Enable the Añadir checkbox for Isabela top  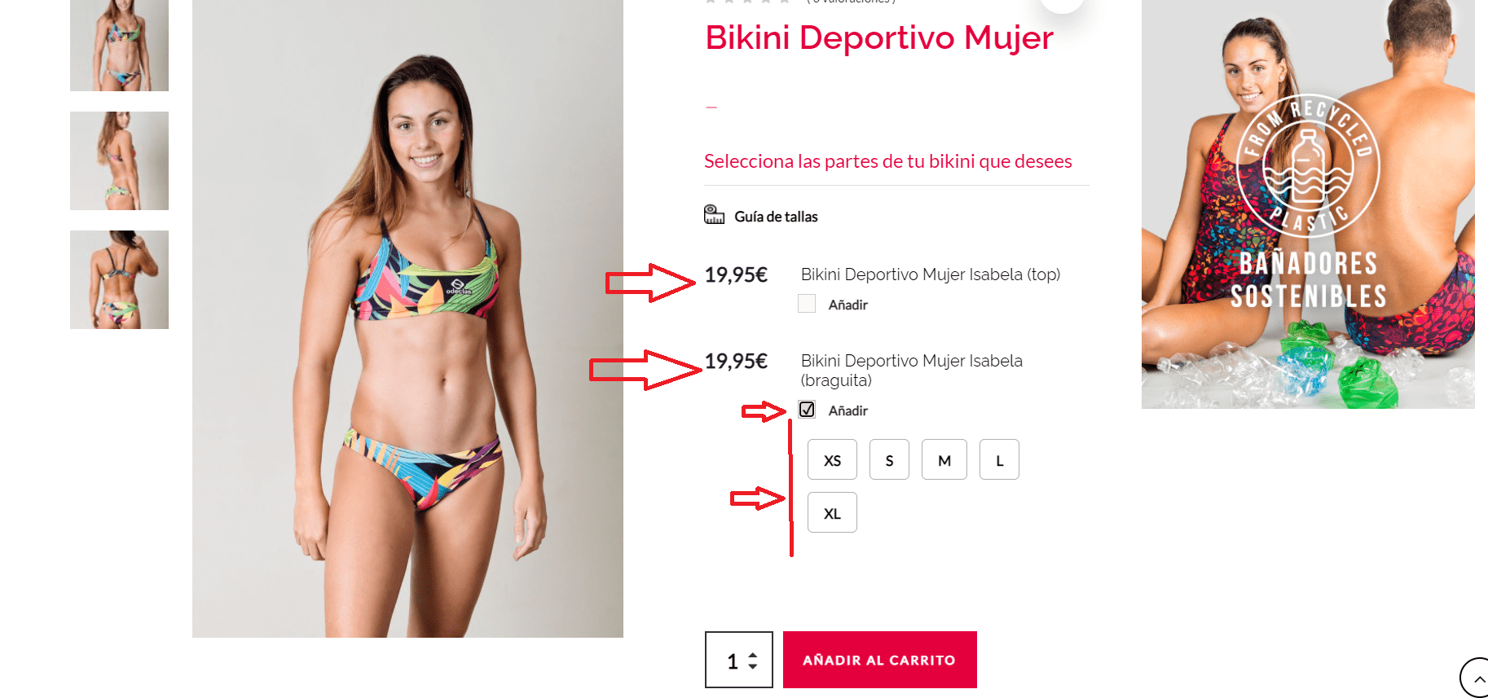(807, 304)
